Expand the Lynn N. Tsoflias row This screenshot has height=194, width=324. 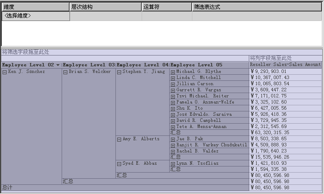point(173,164)
